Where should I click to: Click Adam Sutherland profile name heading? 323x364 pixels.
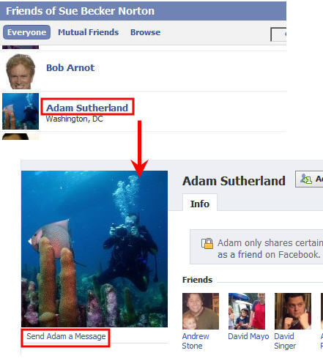point(234,181)
